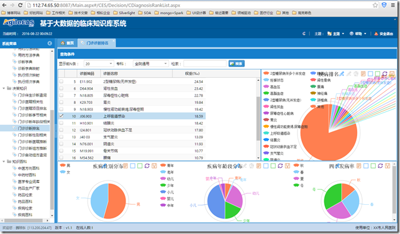
Task: Select the 门诊诊断排名 tab
Action: [x=97, y=43]
